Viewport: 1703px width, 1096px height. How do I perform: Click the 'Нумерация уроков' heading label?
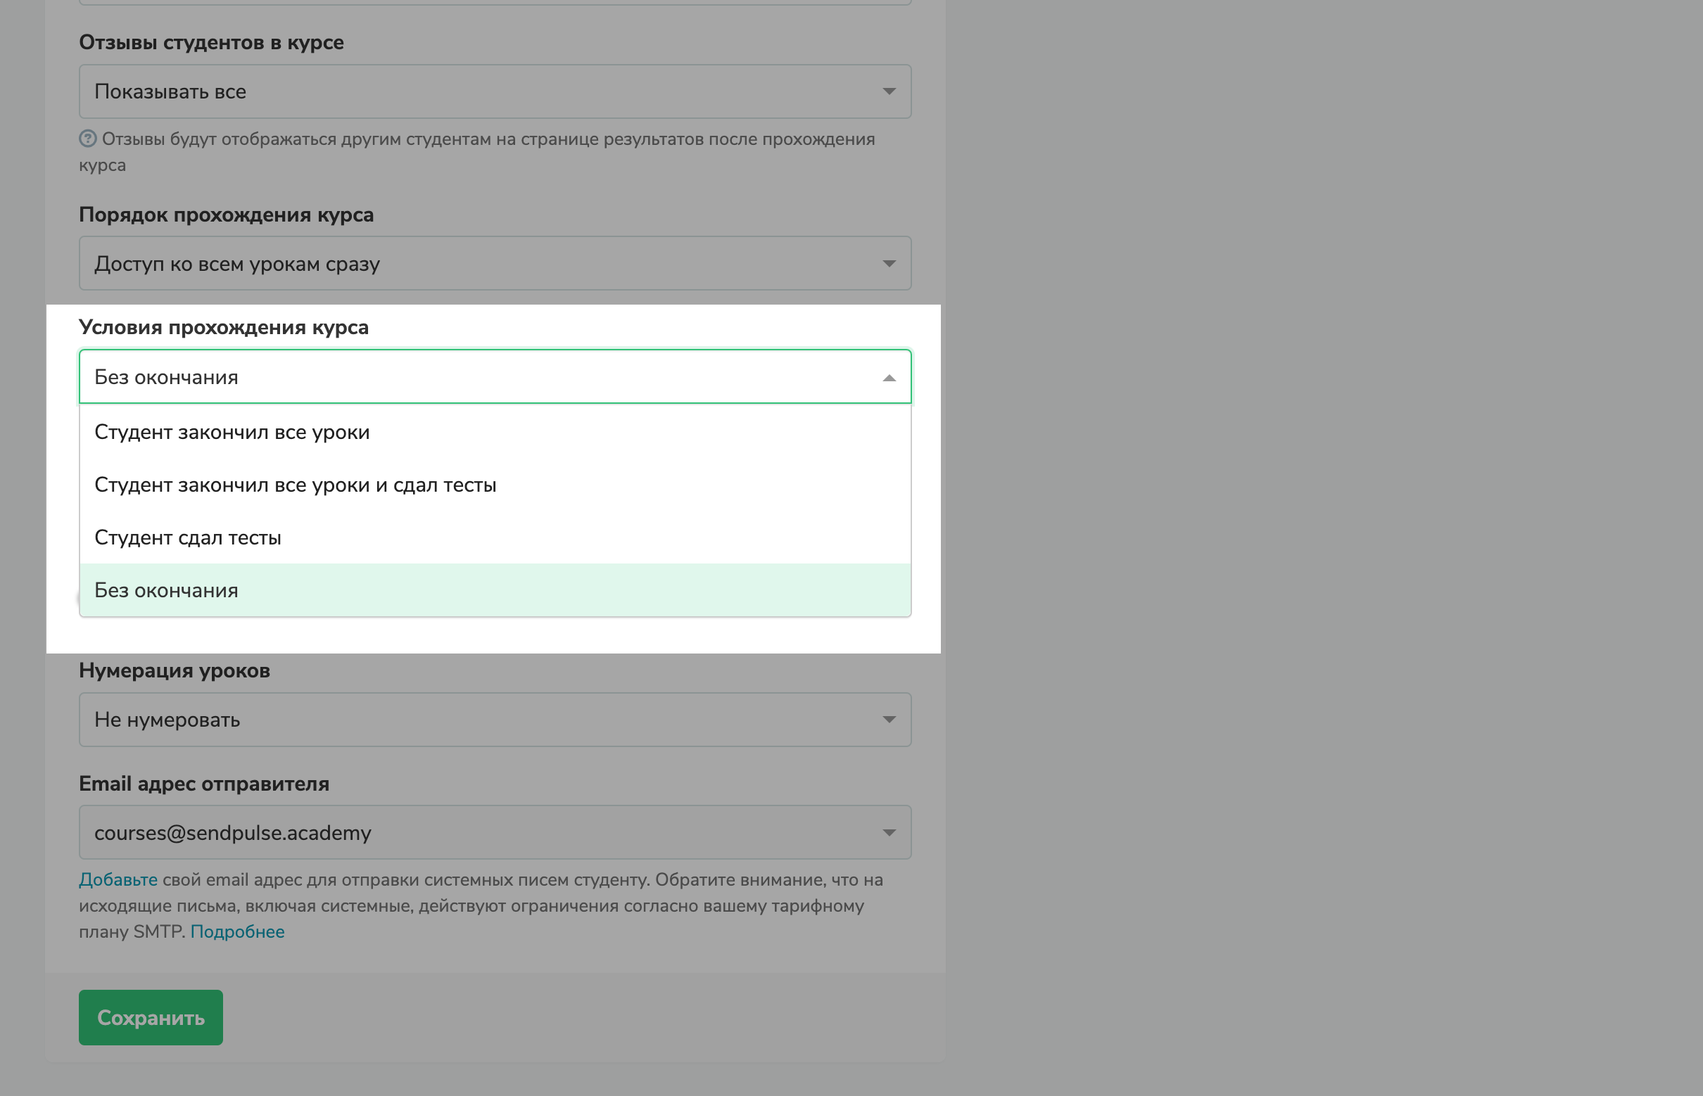click(175, 670)
